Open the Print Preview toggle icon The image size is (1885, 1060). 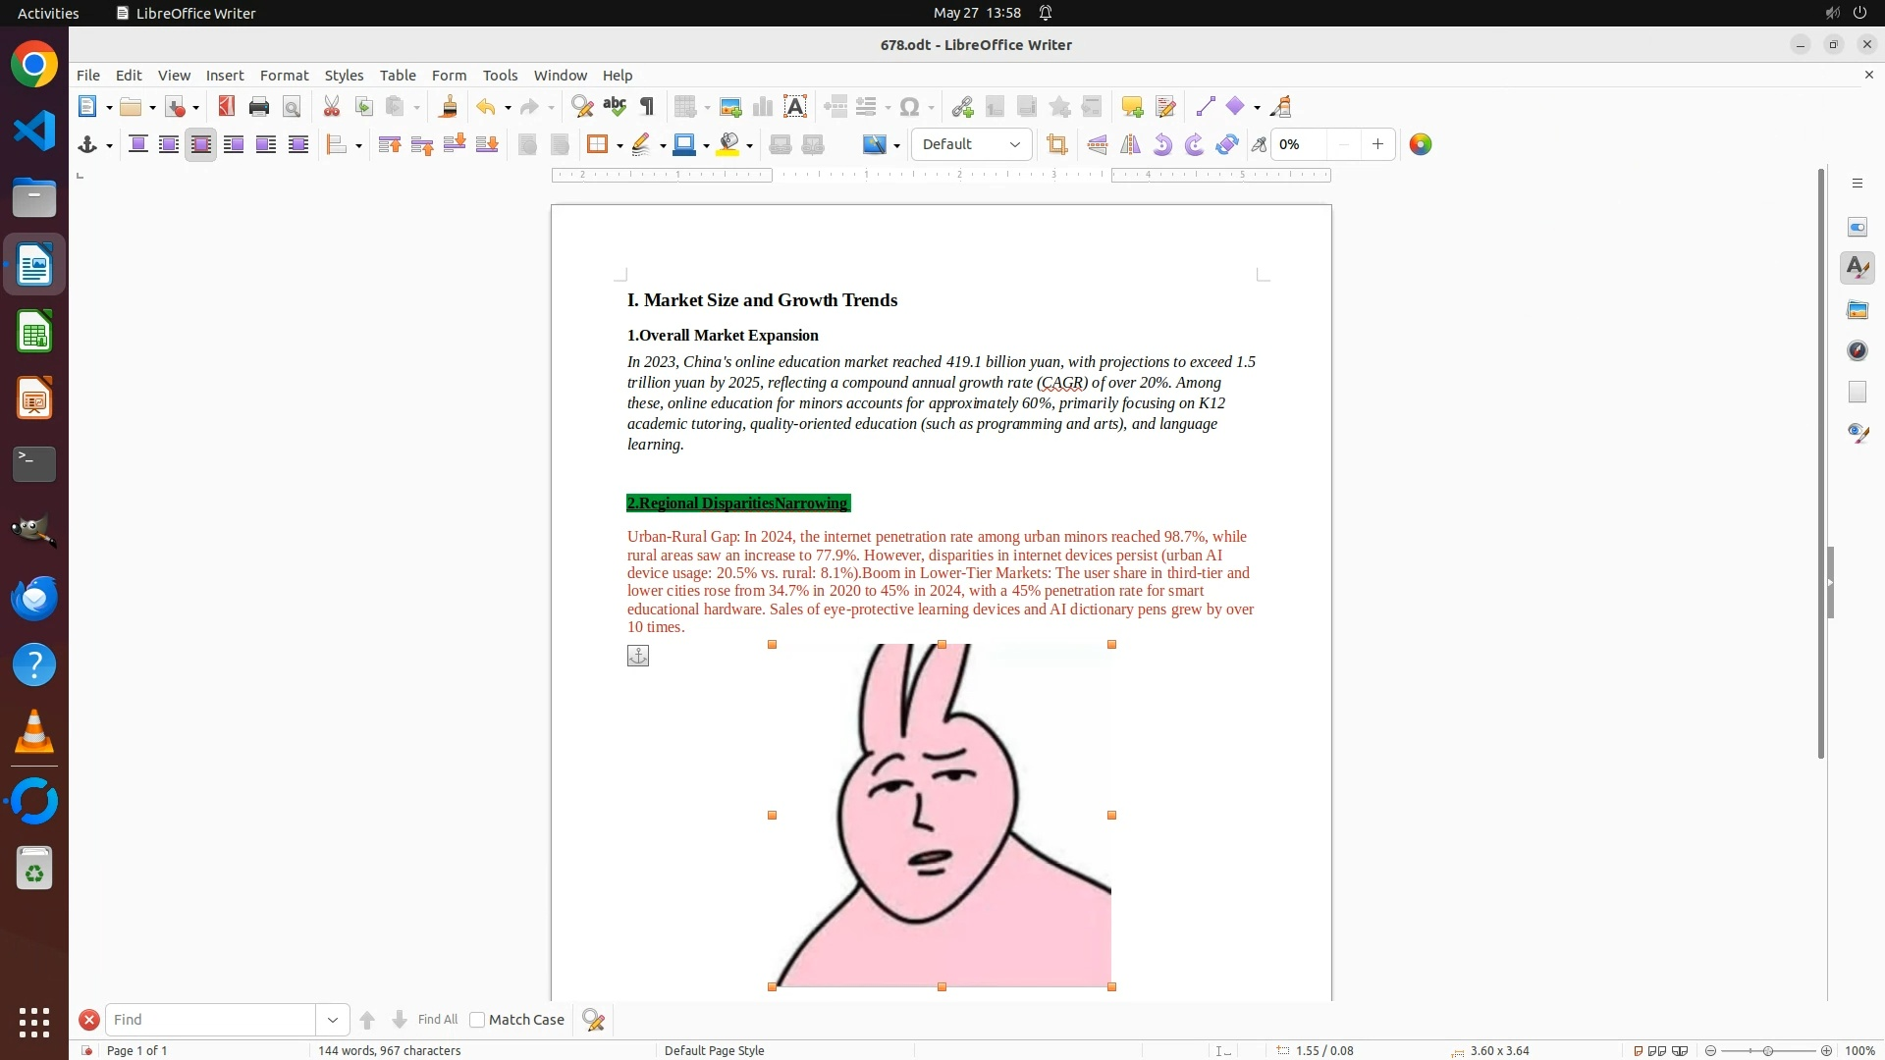point(292,107)
